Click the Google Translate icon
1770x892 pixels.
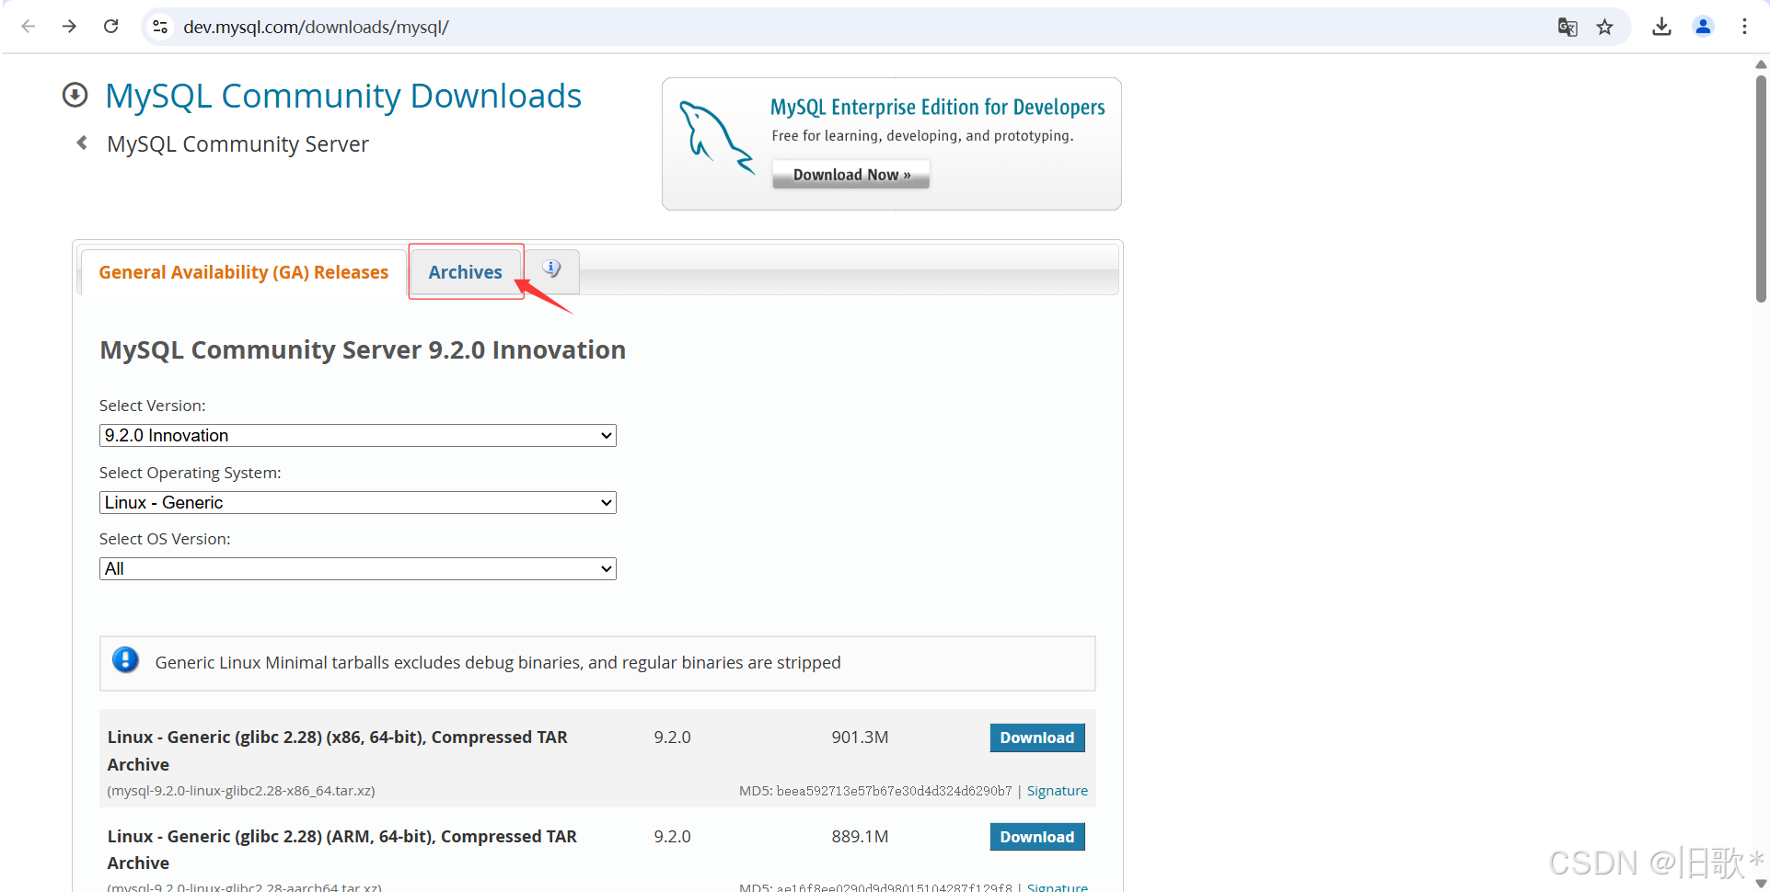[x=1567, y=27]
